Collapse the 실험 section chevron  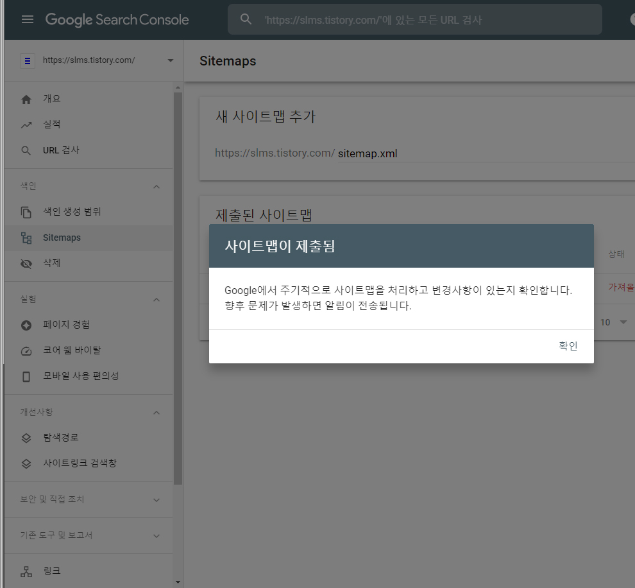tap(157, 300)
